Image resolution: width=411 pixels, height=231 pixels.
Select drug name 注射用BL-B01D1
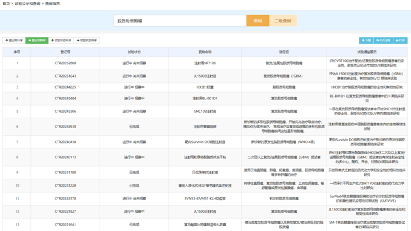tap(205, 98)
